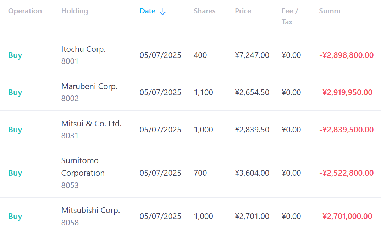This screenshot has width=381, height=235.
Task: Click the Holding column header
Action: coord(74,11)
